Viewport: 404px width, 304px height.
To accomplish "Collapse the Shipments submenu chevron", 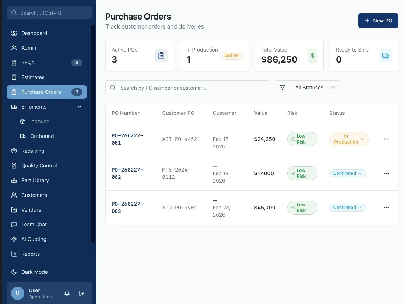I will click(80, 107).
